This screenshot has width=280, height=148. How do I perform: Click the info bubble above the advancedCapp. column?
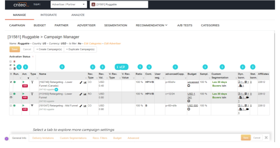pos(175,67)
